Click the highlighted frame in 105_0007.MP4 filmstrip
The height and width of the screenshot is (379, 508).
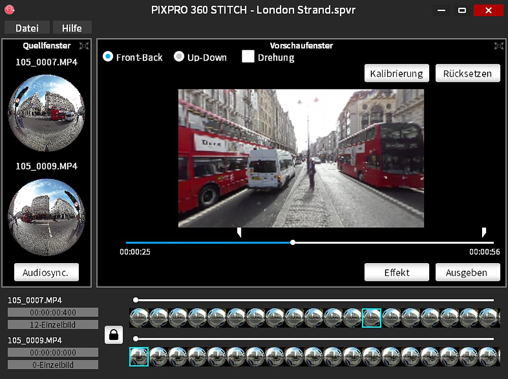coord(371,318)
